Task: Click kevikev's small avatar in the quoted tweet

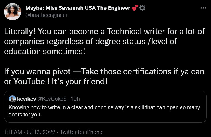Action: [x=12, y=99]
